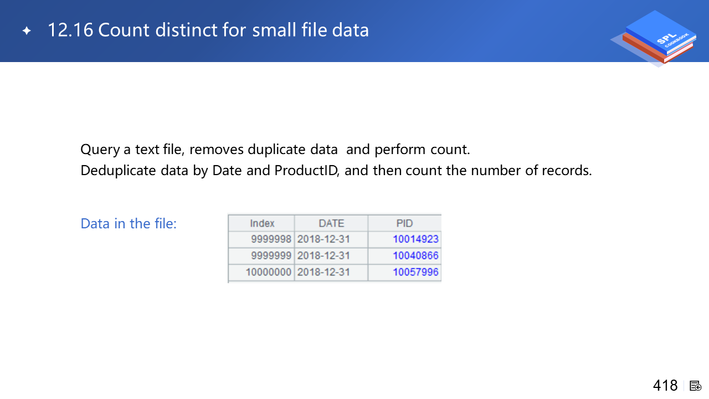Click the Index cell 10000000
The height and width of the screenshot is (399, 709).
pyautogui.click(x=268, y=272)
